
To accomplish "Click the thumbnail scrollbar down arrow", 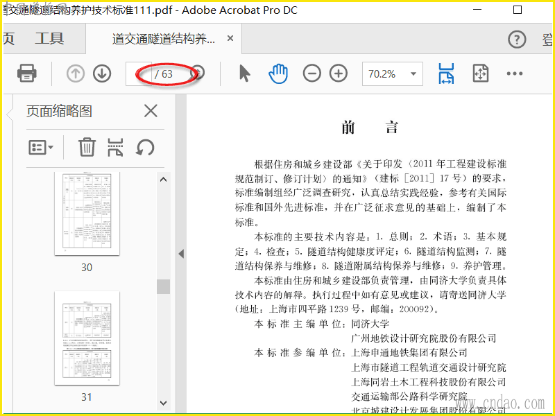I will [x=163, y=403].
